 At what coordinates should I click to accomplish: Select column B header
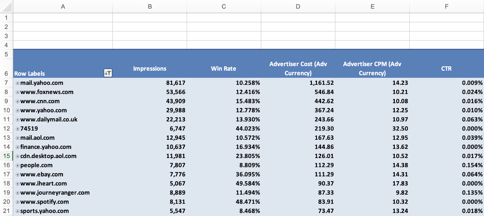(x=150, y=6)
